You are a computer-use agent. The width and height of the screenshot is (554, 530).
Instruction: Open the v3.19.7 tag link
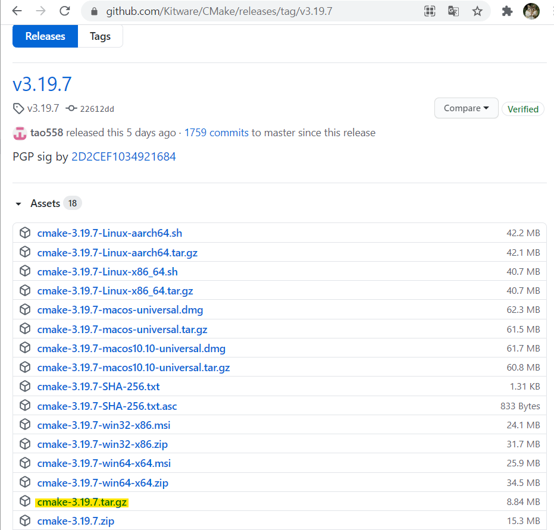click(43, 108)
